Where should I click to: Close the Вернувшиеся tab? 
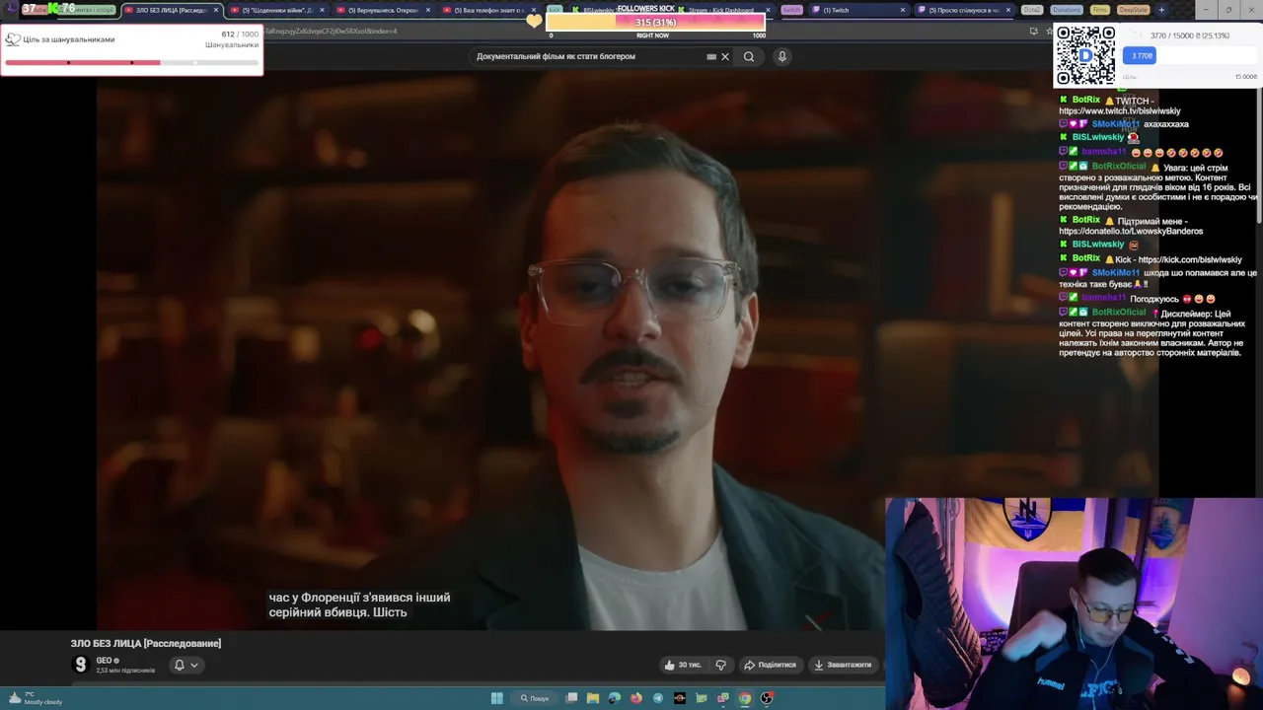[428, 10]
